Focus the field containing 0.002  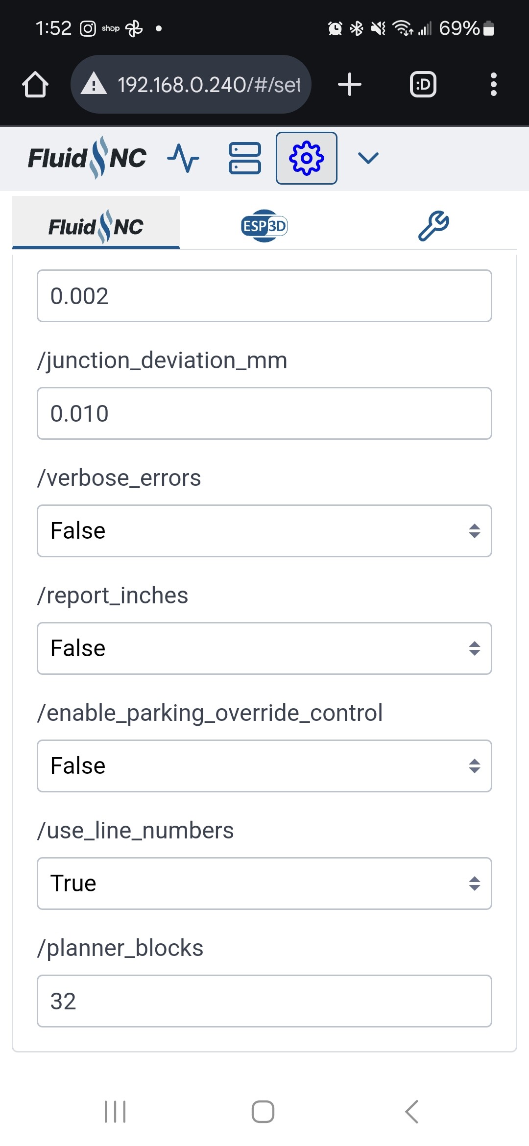(x=264, y=296)
